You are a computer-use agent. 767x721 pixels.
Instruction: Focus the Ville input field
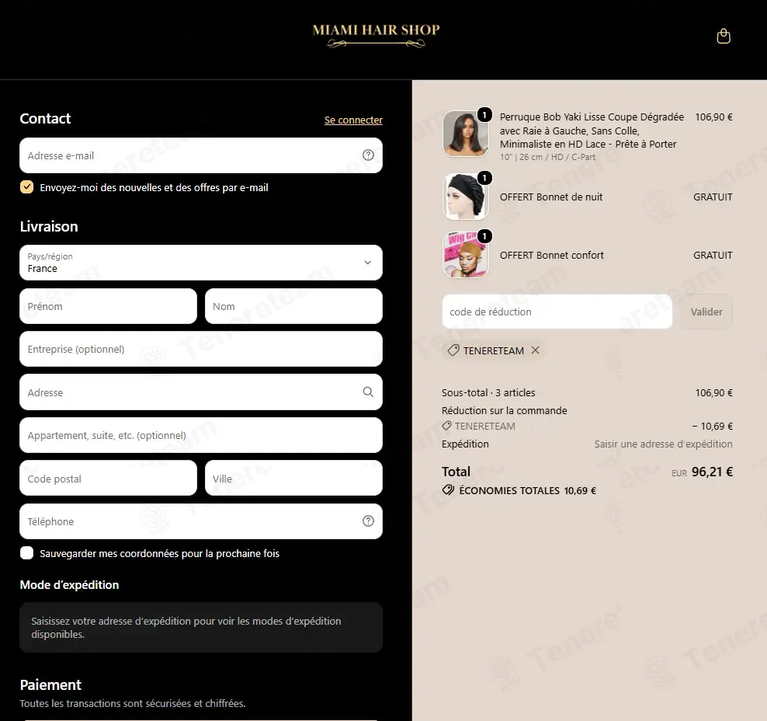[x=293, y=479]
